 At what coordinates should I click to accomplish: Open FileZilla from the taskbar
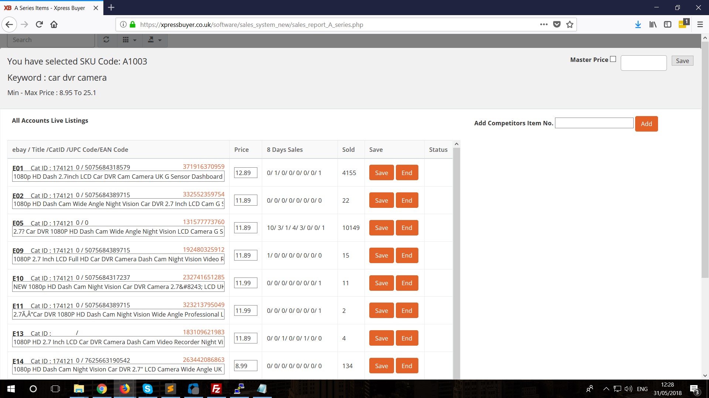[216, 389]
